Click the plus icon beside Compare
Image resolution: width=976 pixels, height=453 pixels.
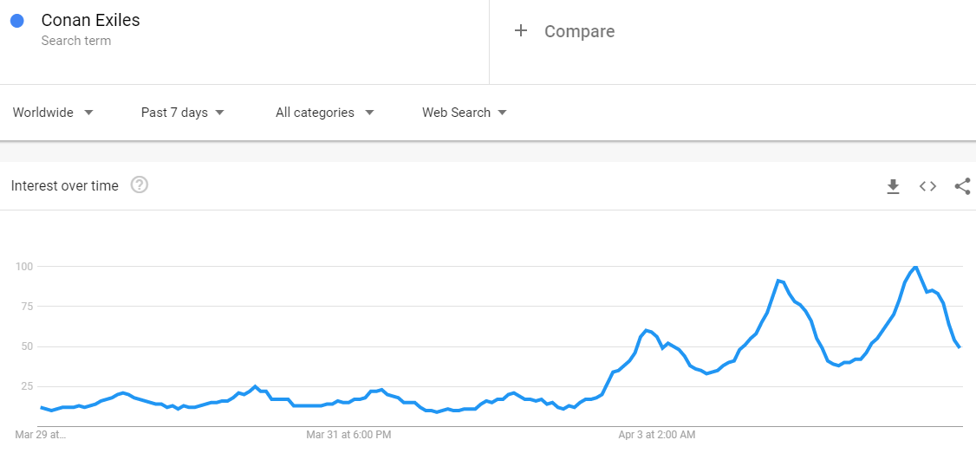coord(521,31)
